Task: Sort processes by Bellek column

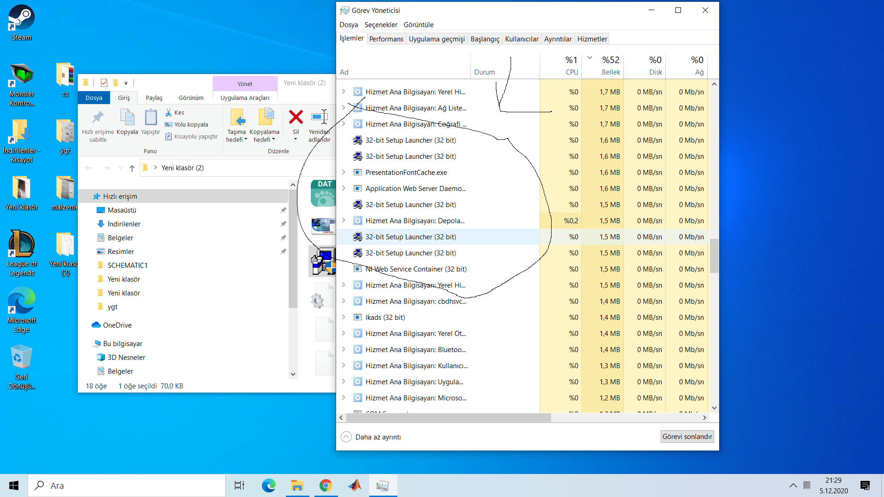Action: (x=603, y=66)
